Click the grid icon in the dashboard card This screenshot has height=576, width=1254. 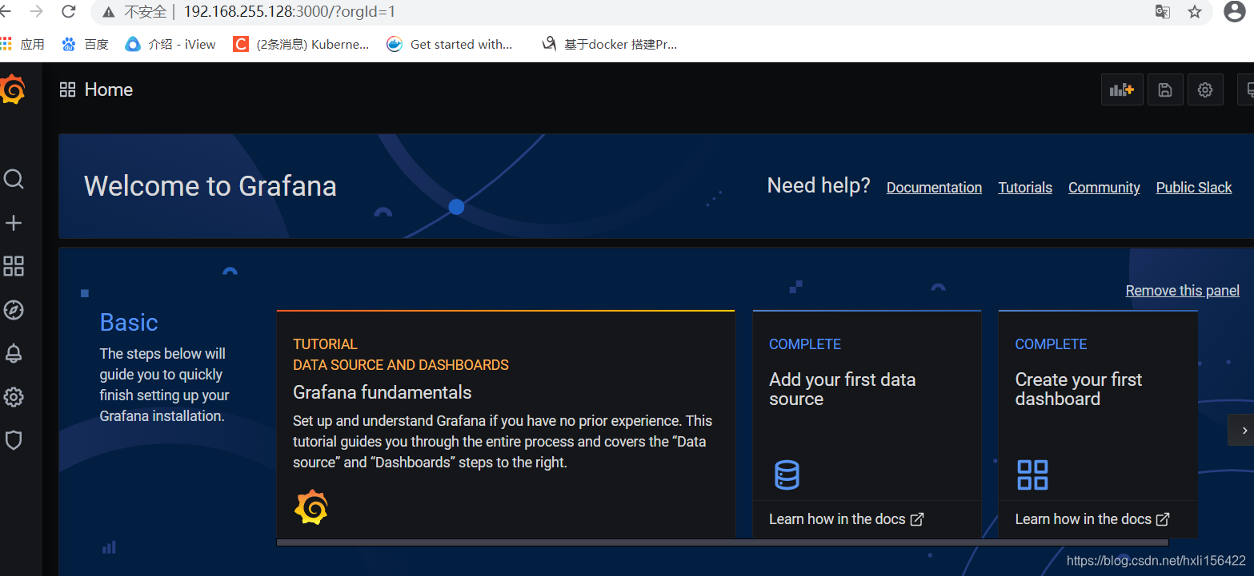[1032, 475]
